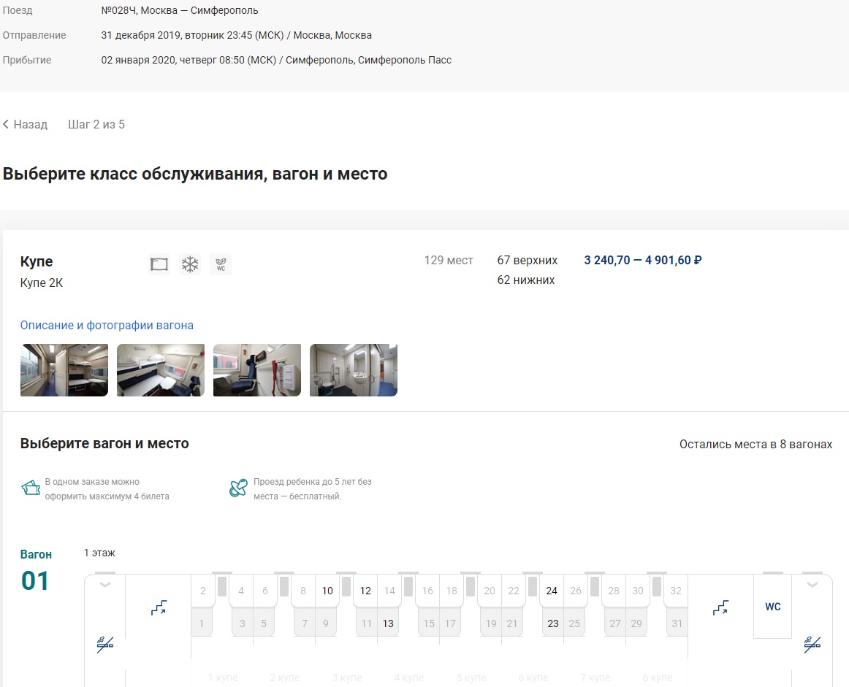The height and width of the screenshot is (687, 849).
Task: Open Описание и фотографии вагона link
Action: [107, 326]
